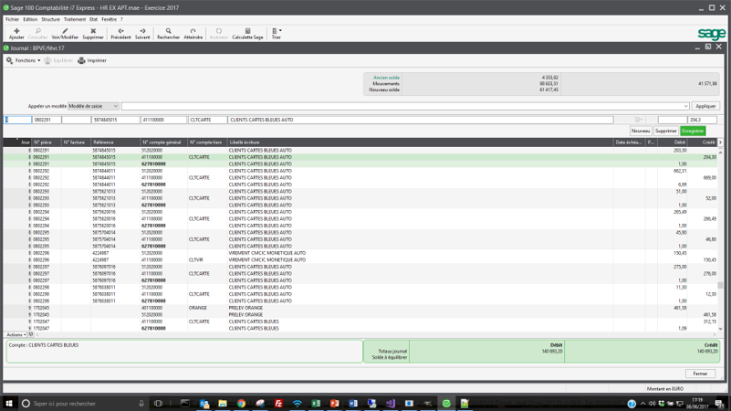Select VIREMENT CMCIC MONETIQUE AUTO row with CLTVIR
The image size is (731, 411).
pyautogui.click(x=360, y=260)
